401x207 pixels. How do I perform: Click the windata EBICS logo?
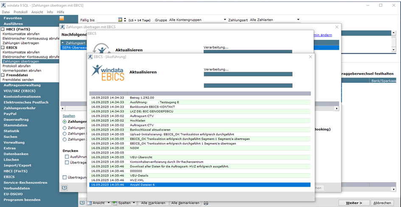point(108,73)
